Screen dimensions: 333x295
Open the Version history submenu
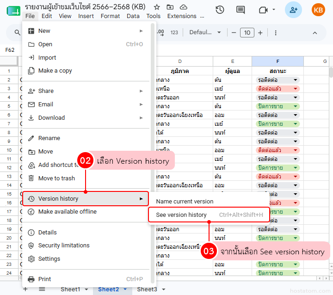coord(86,199)
